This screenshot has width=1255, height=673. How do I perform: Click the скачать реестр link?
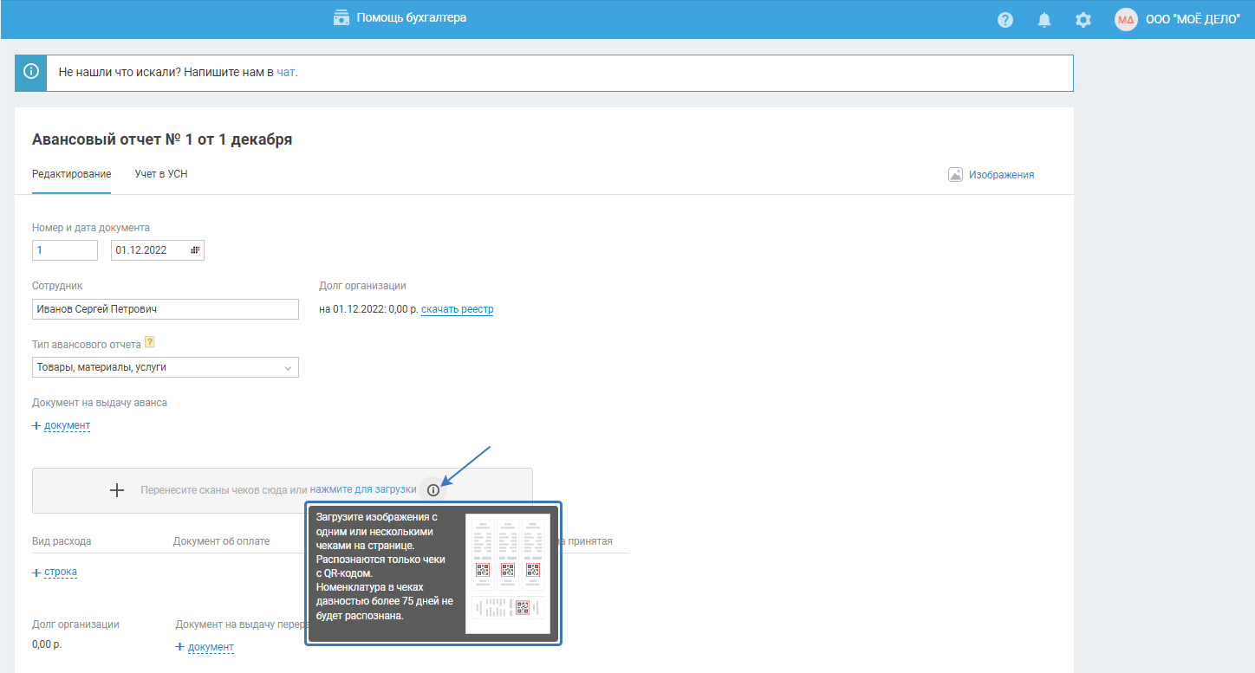click(x=458, y=309)
